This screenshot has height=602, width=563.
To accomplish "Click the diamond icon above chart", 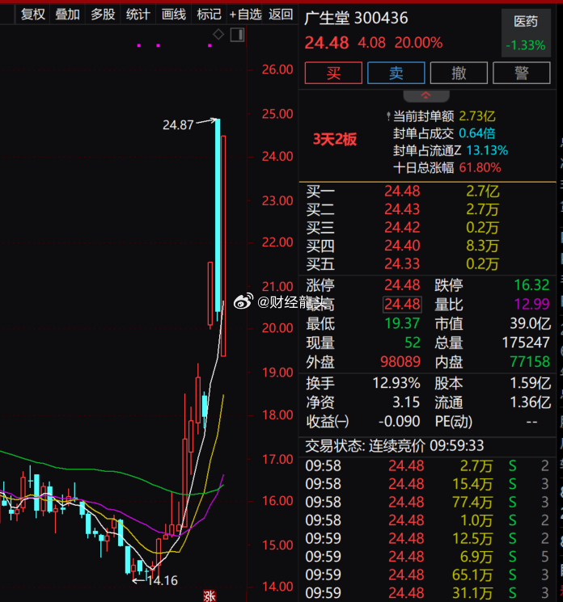I will pyautogui.click(x=218, y=35).
